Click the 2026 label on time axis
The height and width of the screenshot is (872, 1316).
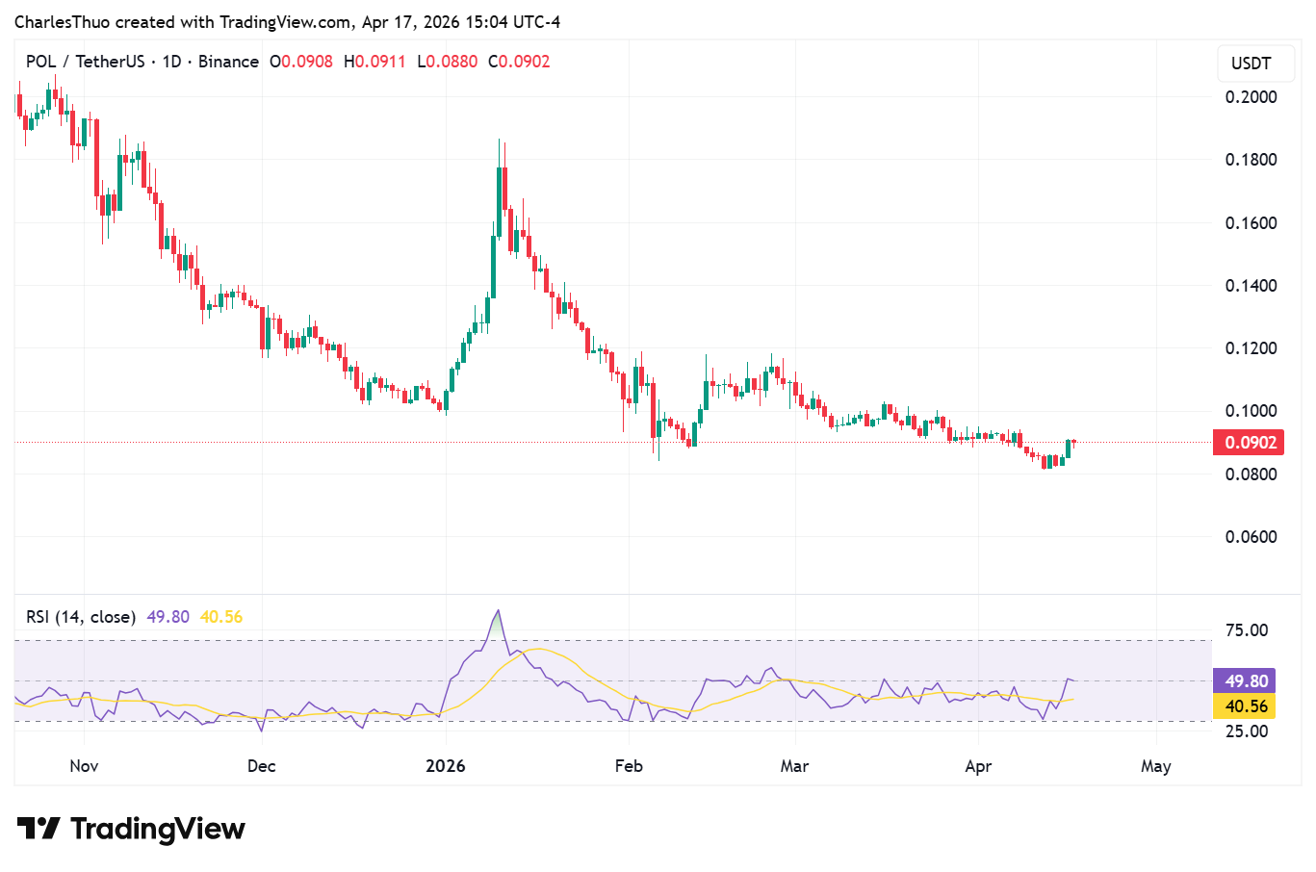click(445, 766)
